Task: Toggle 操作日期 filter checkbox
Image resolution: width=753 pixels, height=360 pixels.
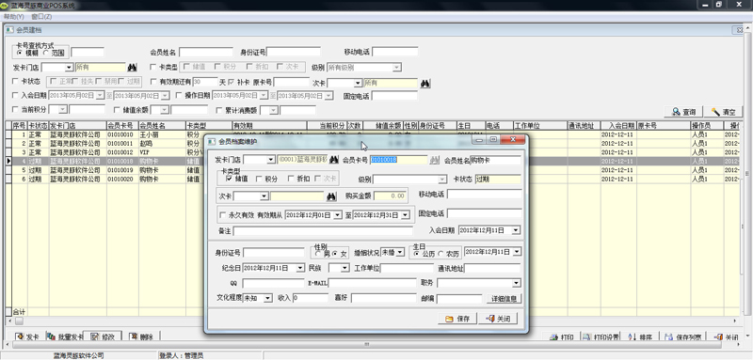Action: point(179,95)
